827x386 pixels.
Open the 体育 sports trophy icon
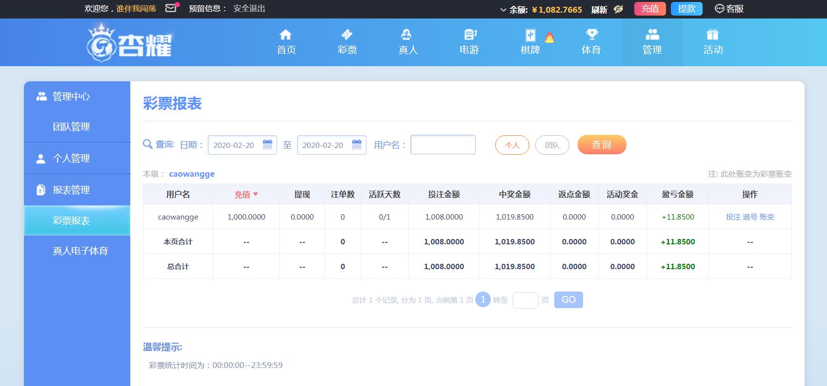pos(592,35)
